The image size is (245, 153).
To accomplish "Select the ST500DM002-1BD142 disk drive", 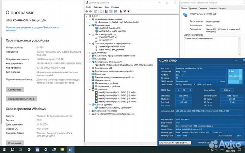I will (108, 37).
